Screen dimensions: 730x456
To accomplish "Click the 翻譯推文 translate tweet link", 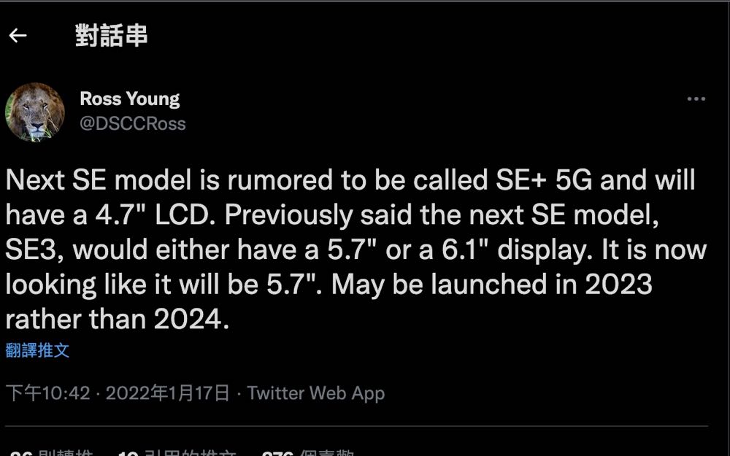I will tap(37, 350).
